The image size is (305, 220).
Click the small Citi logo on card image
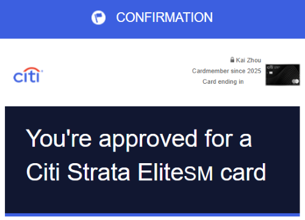click(x=270, y=67)
